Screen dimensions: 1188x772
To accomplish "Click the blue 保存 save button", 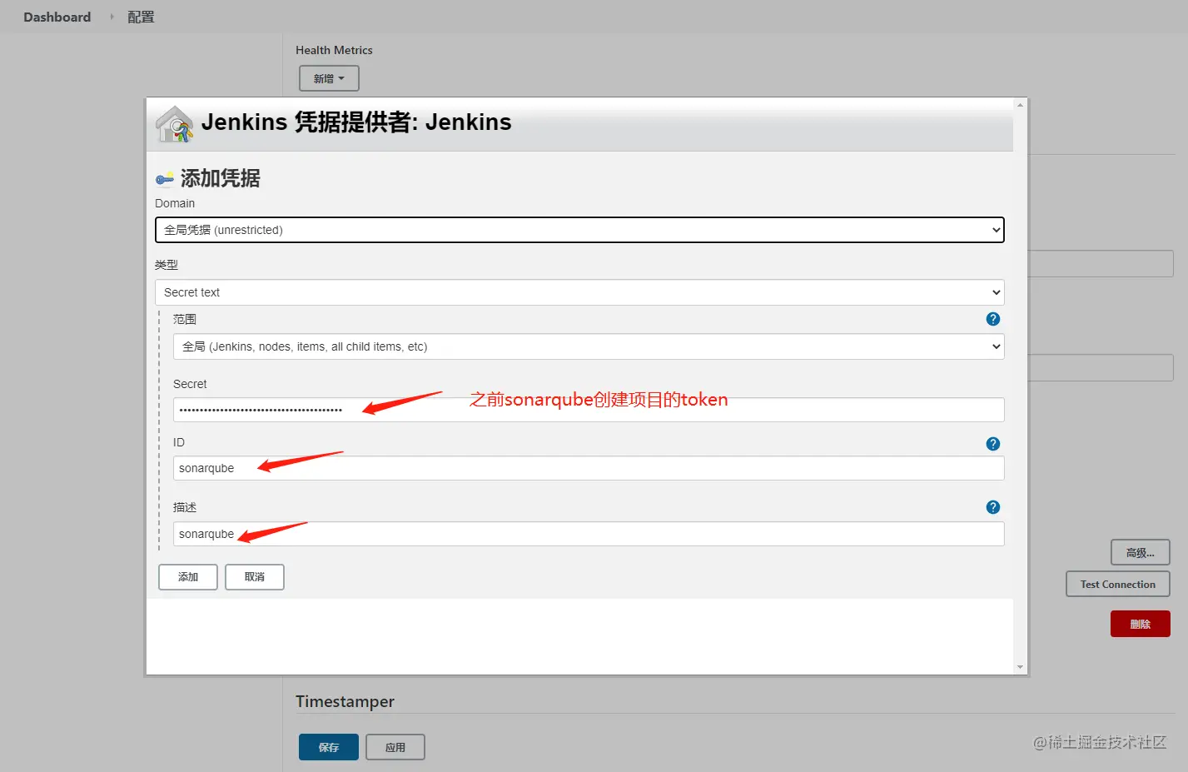I will coord(329,747).
